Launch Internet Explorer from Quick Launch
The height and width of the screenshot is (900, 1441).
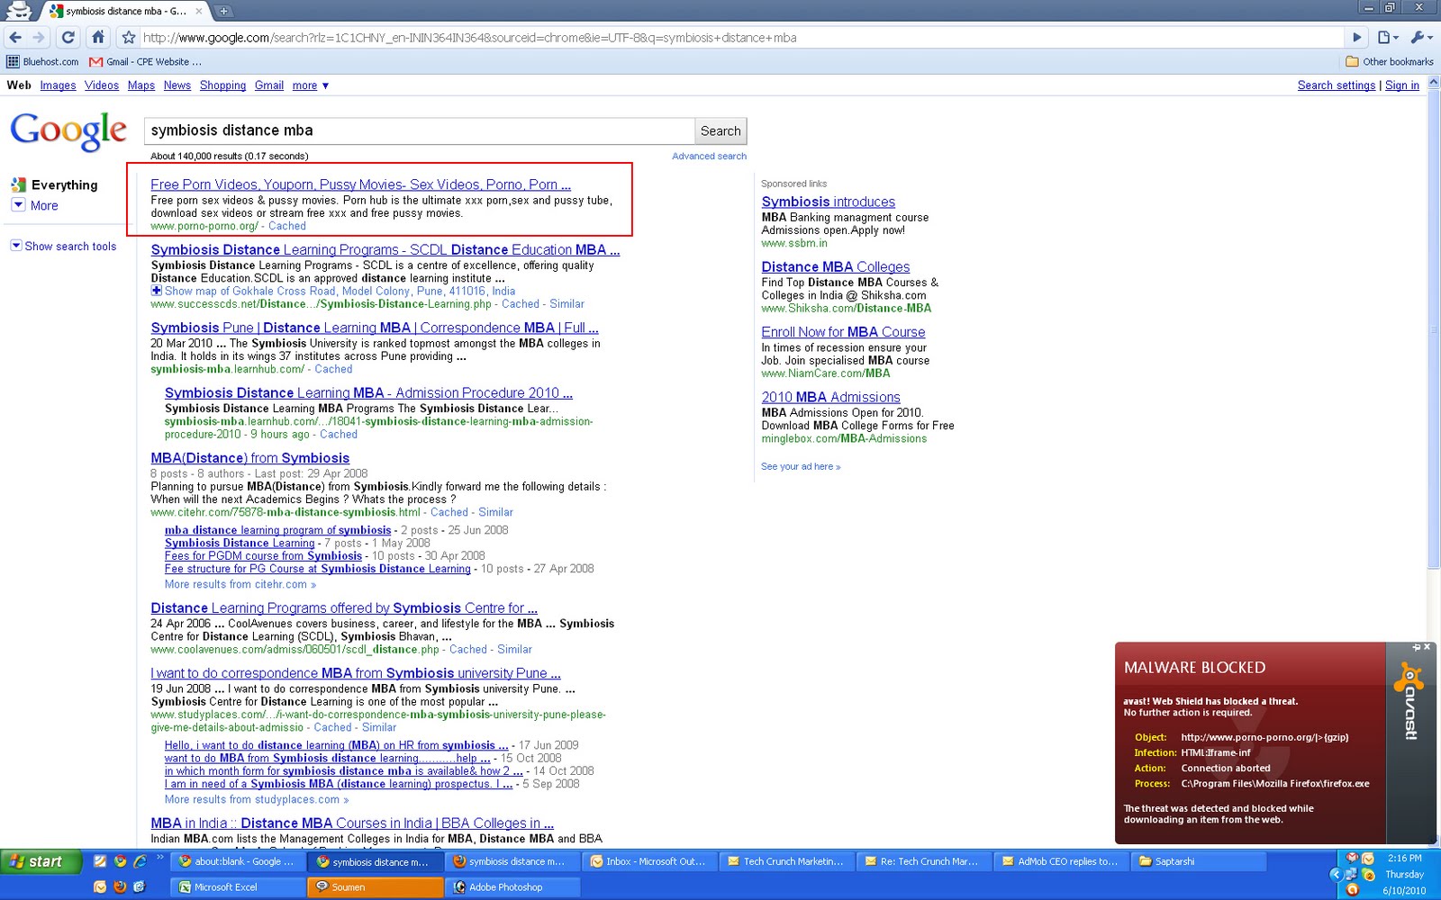[140, 861]
